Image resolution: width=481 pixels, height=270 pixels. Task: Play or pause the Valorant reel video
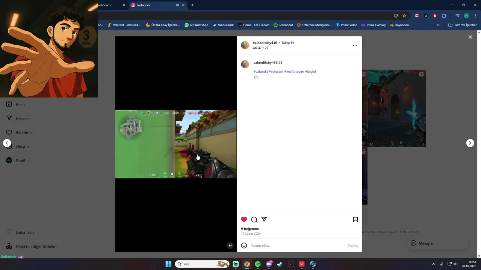(176, 144)
